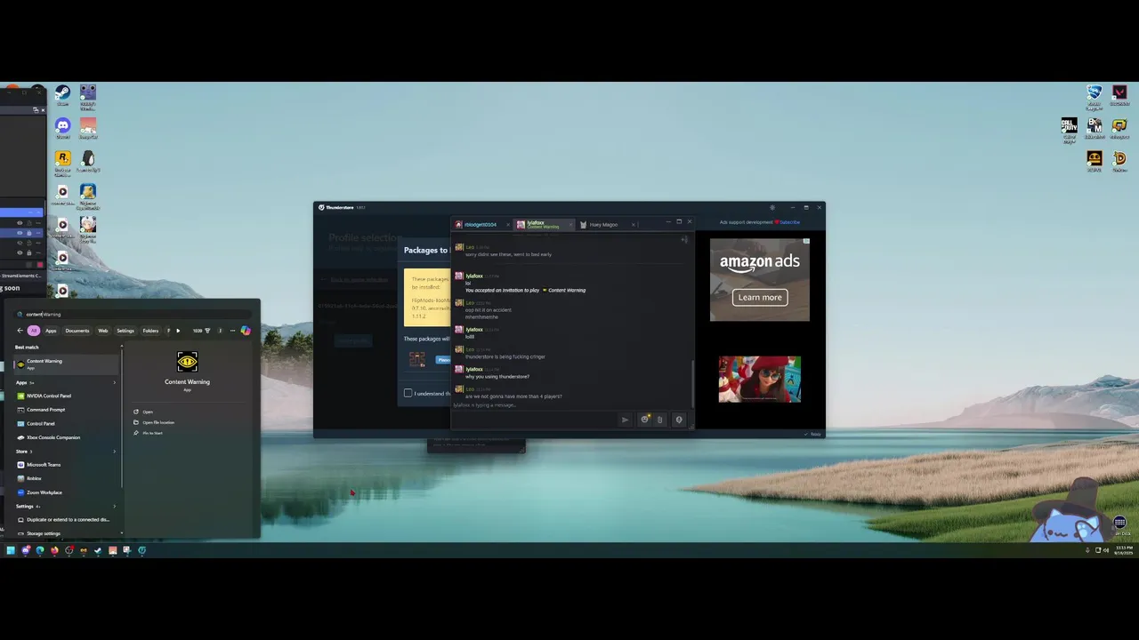The width and height of the screenshot is (1139, 640).
Task: Switch to Huey Magoo chat tab
Action: tap(603, 225)
